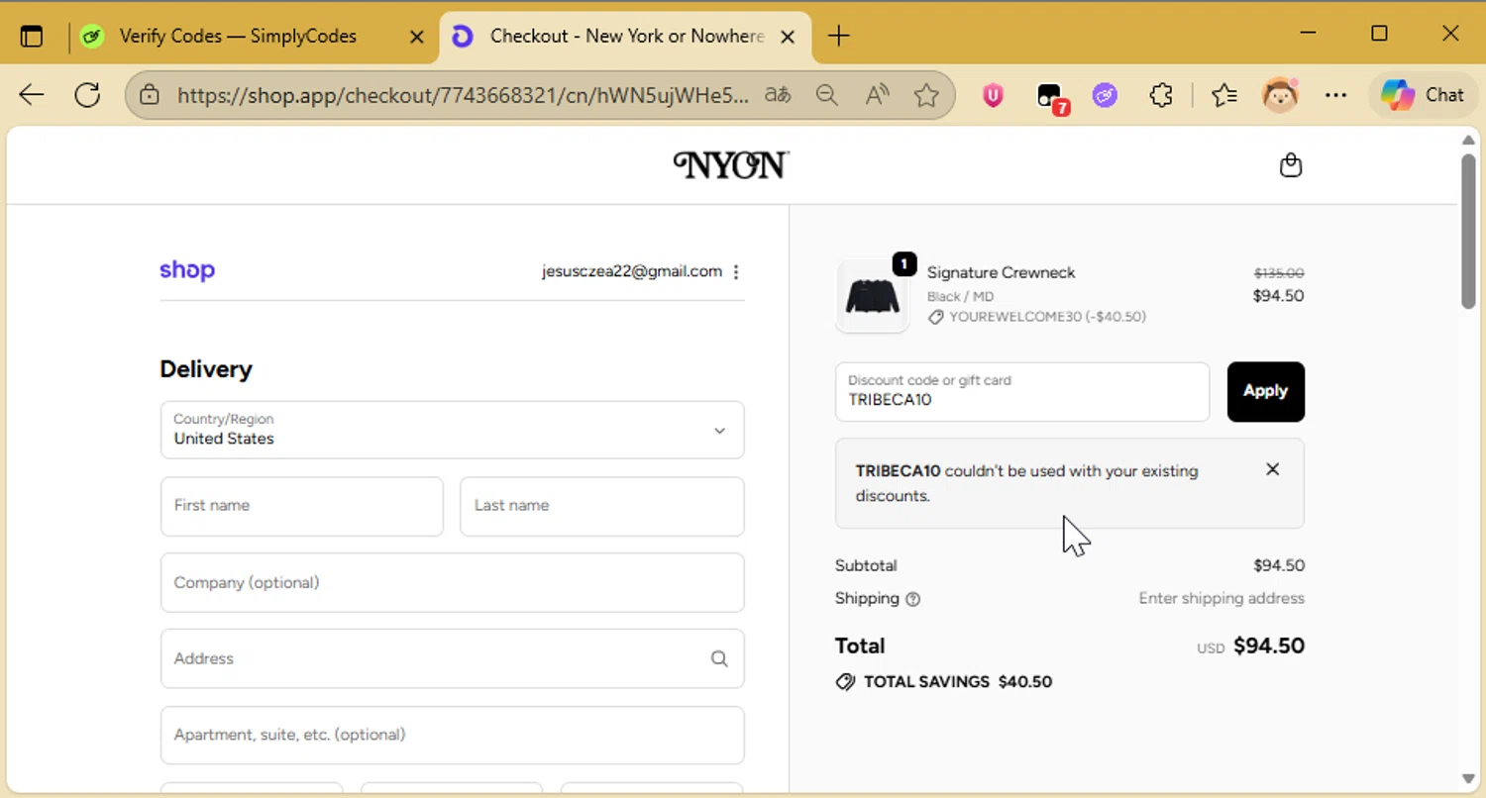Image resolution: width=1486 pixels, height=798 pixels.
Task: Click the scrollbar up arrow
Action: point(1468,140)
